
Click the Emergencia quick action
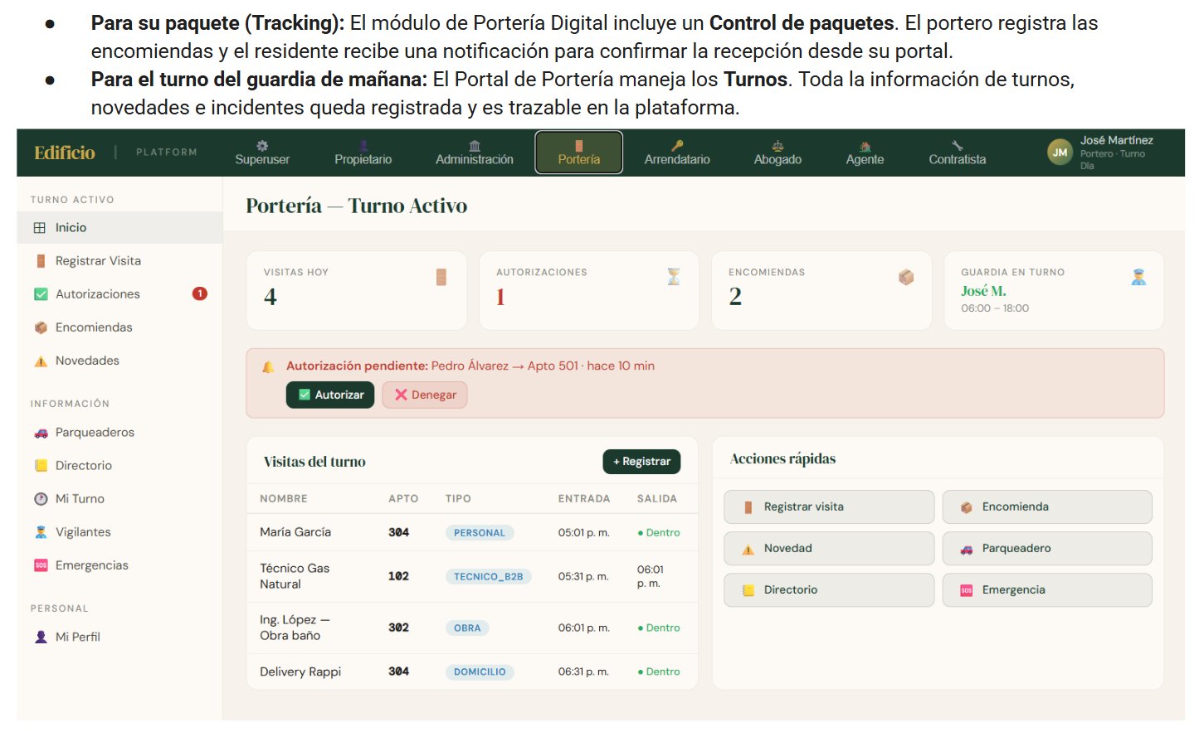(x=1047, y=590)
